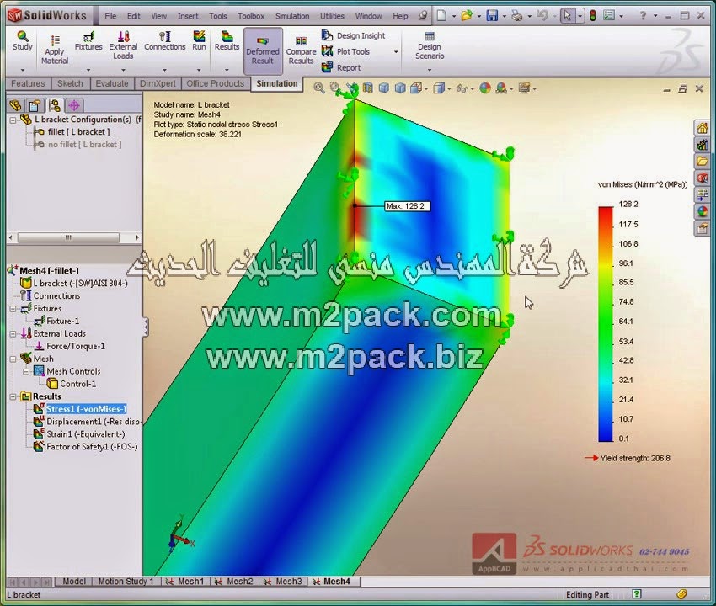Switch to the Features tab
The height and width of the screenshot is (606, 716).
pyautogui.click(x=28, y=83)
